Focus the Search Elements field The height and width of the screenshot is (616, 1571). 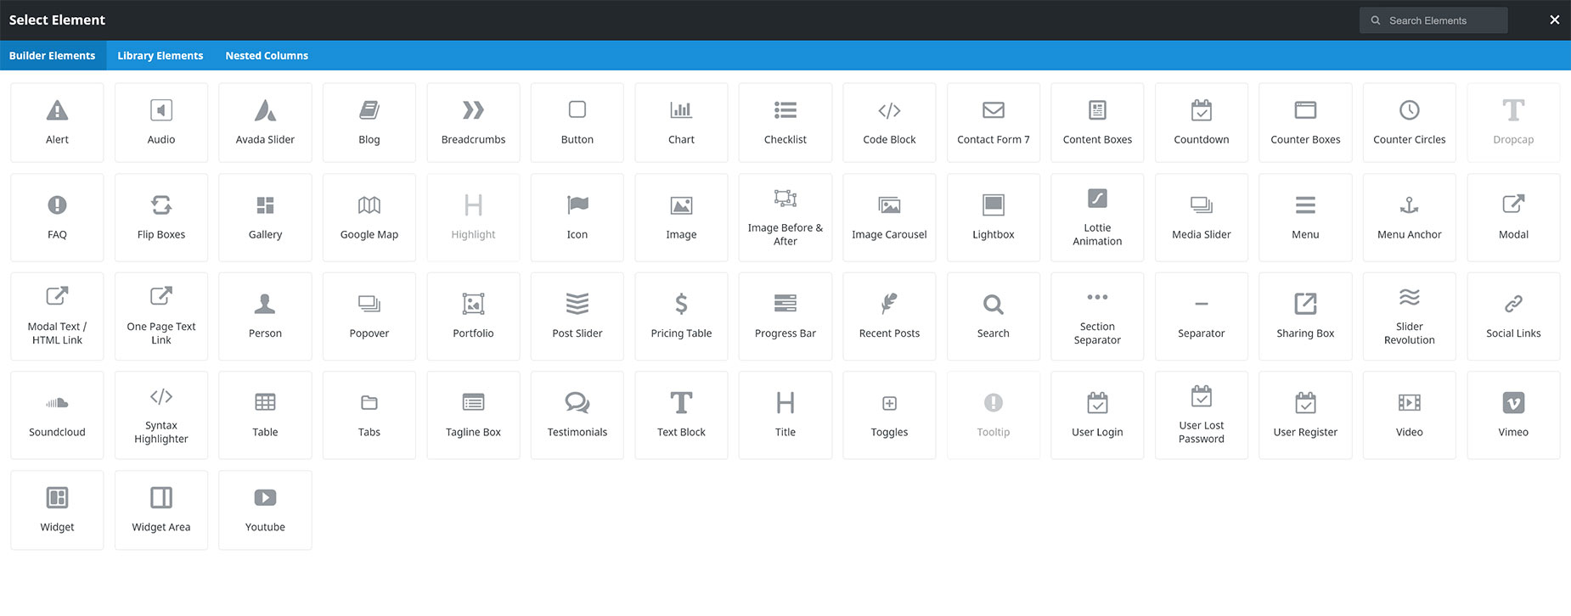[1433, 20]
